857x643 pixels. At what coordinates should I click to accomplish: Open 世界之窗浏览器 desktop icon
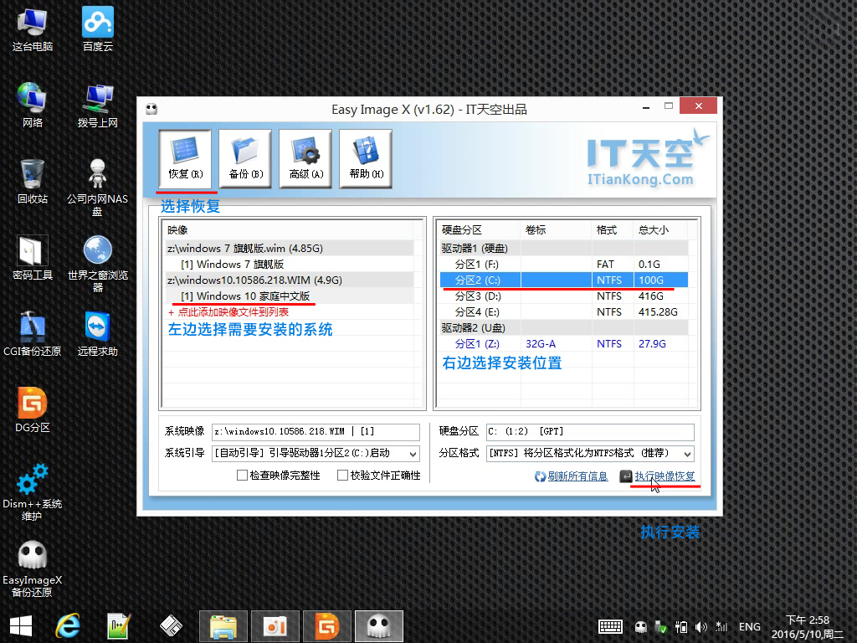pyautogui.click(x=98, y=264)
